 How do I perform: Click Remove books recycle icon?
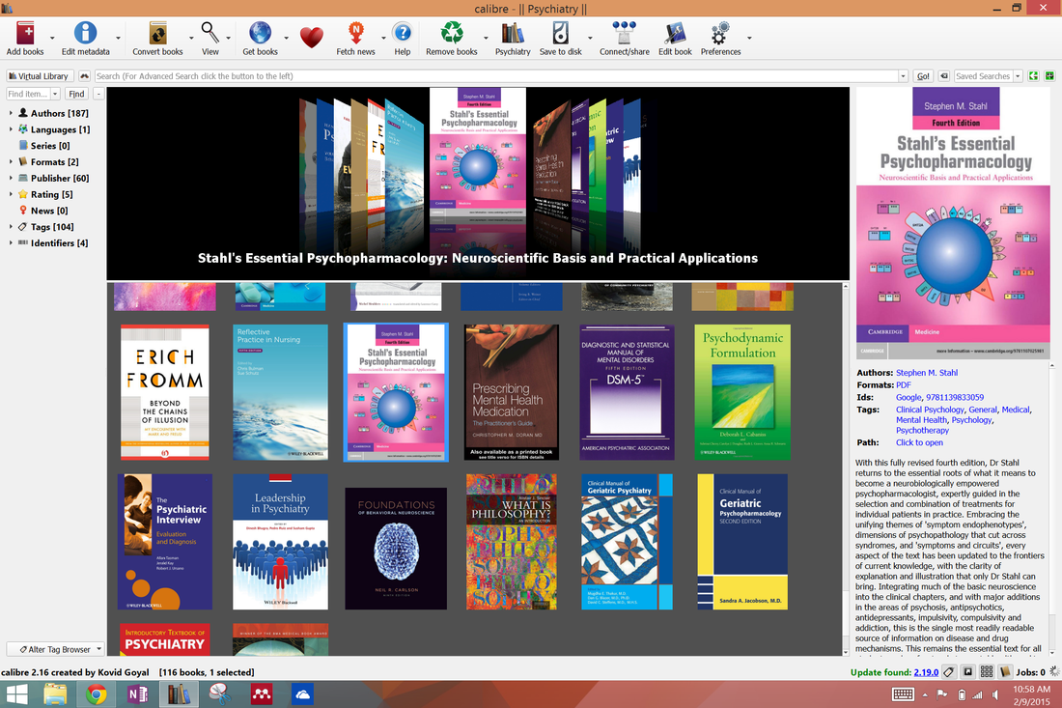[x=452, y=33]
